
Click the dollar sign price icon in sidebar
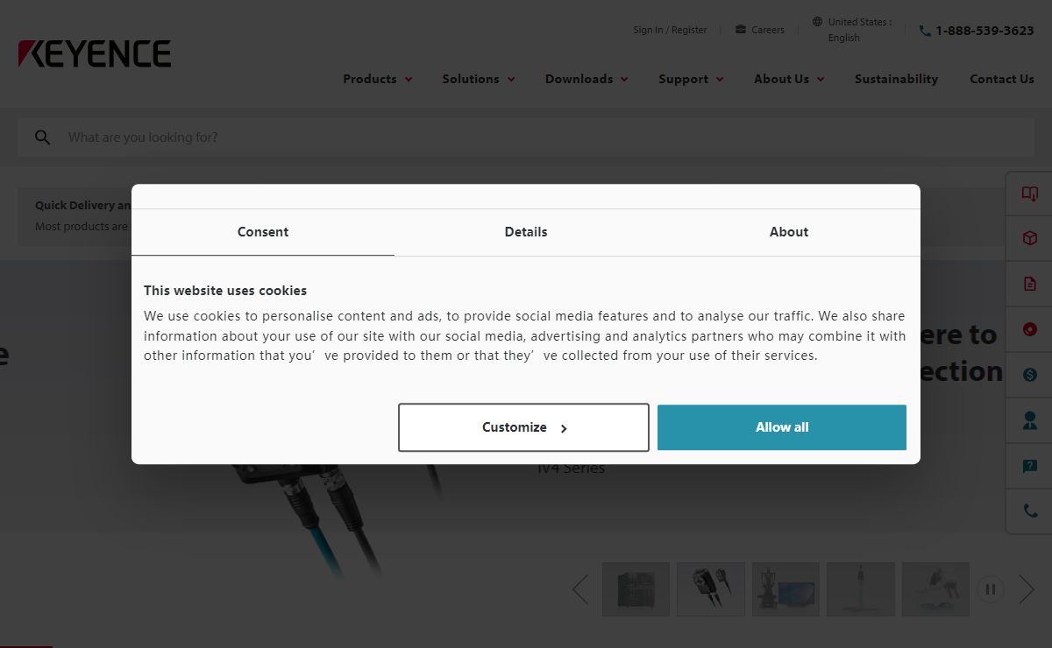pyautogui.click(x=1030, y=375)
